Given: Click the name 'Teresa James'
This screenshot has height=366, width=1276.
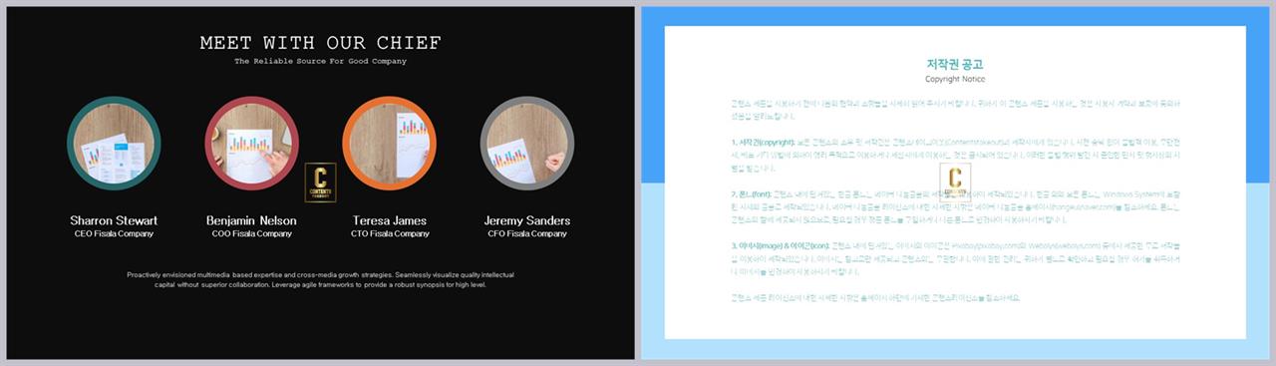Looking at the screenshot, I should 390,220.
